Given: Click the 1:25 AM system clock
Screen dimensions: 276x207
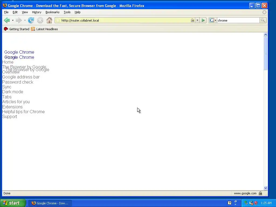Looking at the screenshot, I should pyautogui.click(x=266, y=203).
